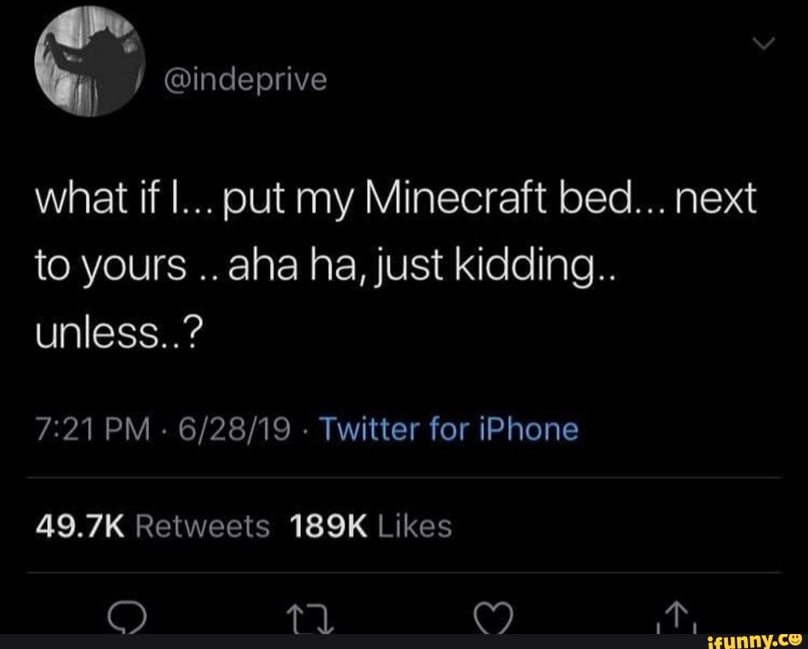Screen dimensions: 808x649
Task: Click the 189K Likes count
Action: 375,526
